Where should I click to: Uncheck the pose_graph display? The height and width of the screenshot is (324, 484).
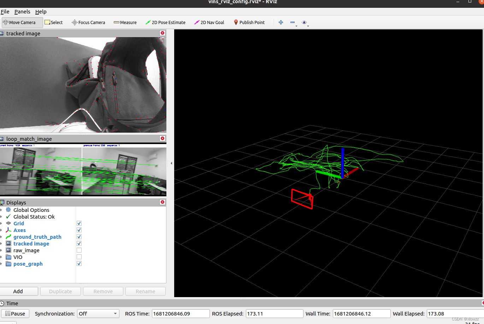pyautogui.click(x=79, y=264)
